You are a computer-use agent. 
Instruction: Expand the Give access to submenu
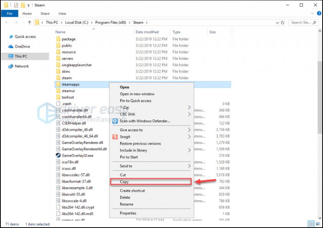[x=189, y=130]
